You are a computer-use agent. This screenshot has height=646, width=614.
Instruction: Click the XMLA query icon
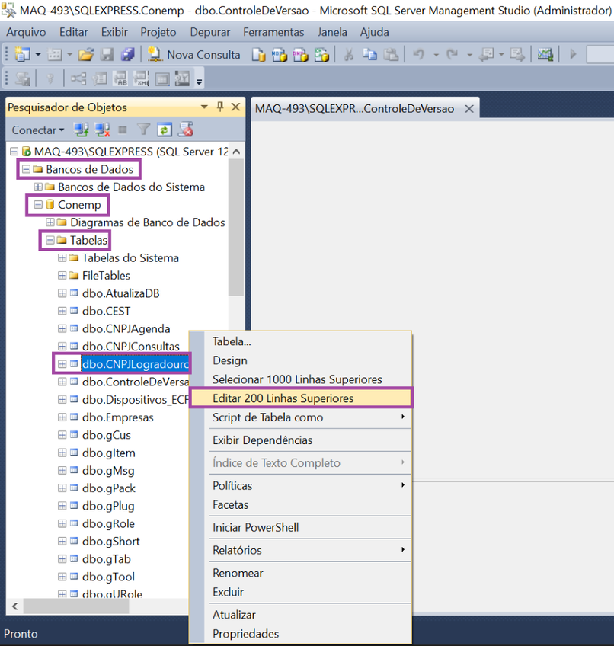tap(321, 54)
